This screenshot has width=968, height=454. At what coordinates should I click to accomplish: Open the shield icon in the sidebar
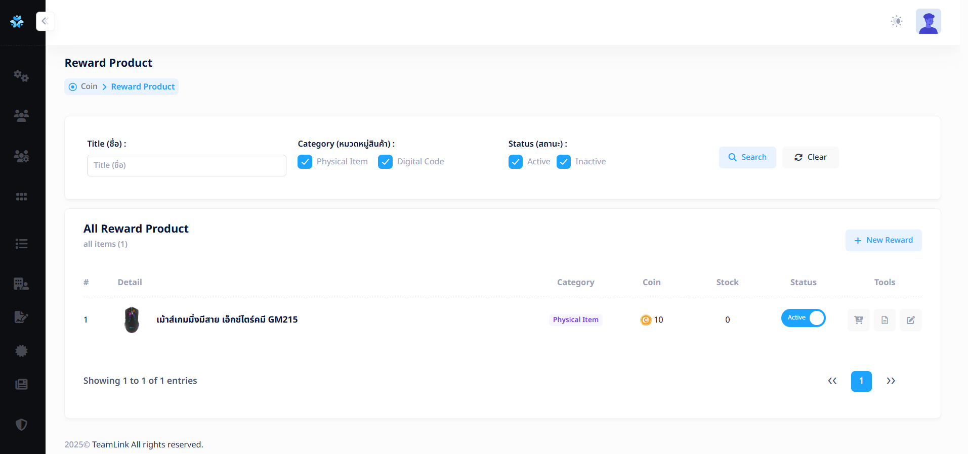21,425
